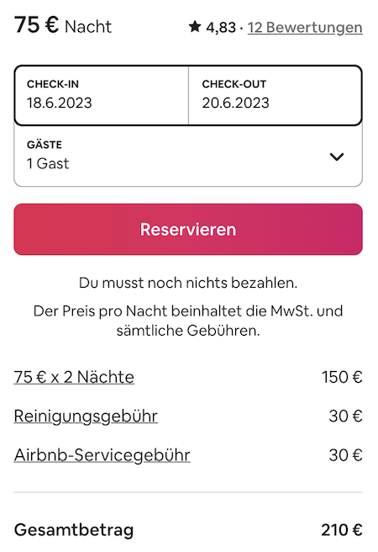Click the 4,83 rating score
The image size is (378, 552).
(x=221, y=28)
